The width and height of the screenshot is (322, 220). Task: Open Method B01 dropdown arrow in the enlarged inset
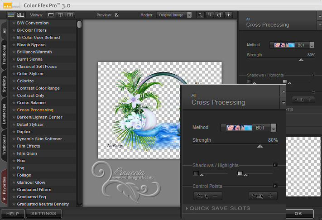(274, 128)
